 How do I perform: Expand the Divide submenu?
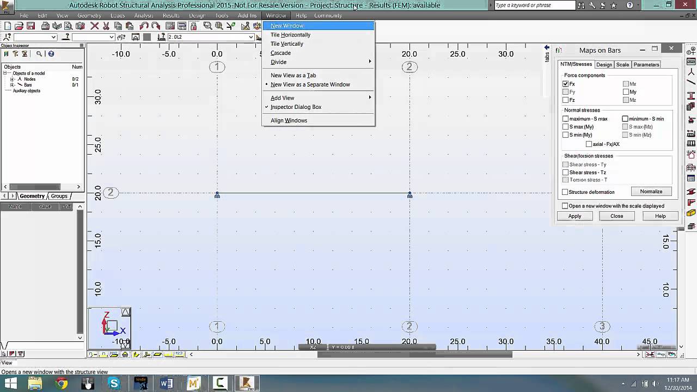(x=318, y=62)
